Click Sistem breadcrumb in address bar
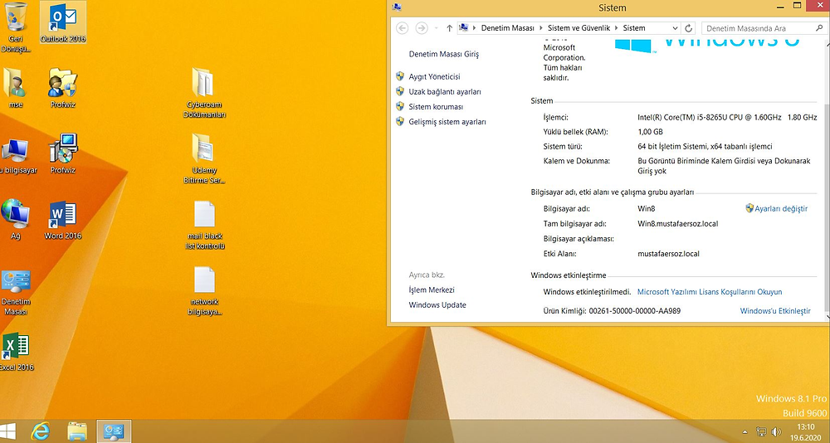The image size is (830, 443). (633, 28)
